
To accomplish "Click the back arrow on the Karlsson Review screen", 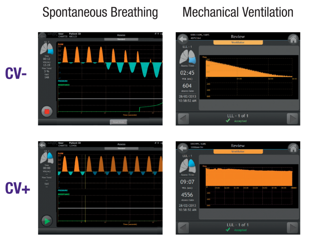I will [183, 39].
